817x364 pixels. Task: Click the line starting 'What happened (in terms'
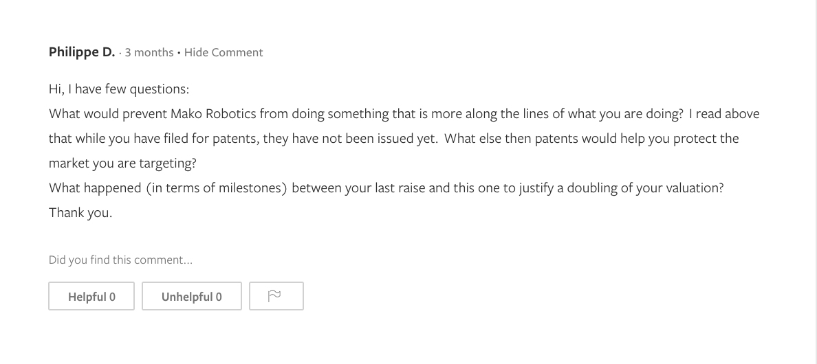point(385,188)
